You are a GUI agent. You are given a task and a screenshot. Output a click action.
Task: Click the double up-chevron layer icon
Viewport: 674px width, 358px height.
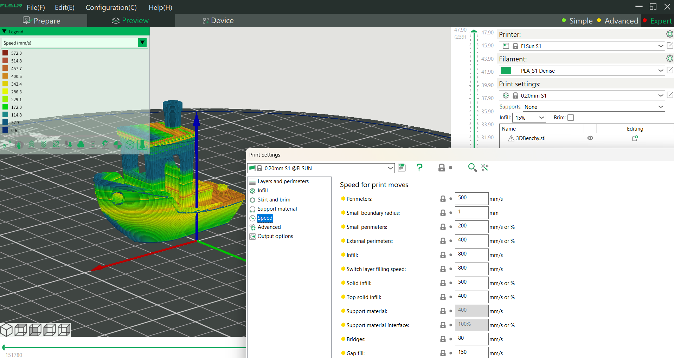coord(31,145)
